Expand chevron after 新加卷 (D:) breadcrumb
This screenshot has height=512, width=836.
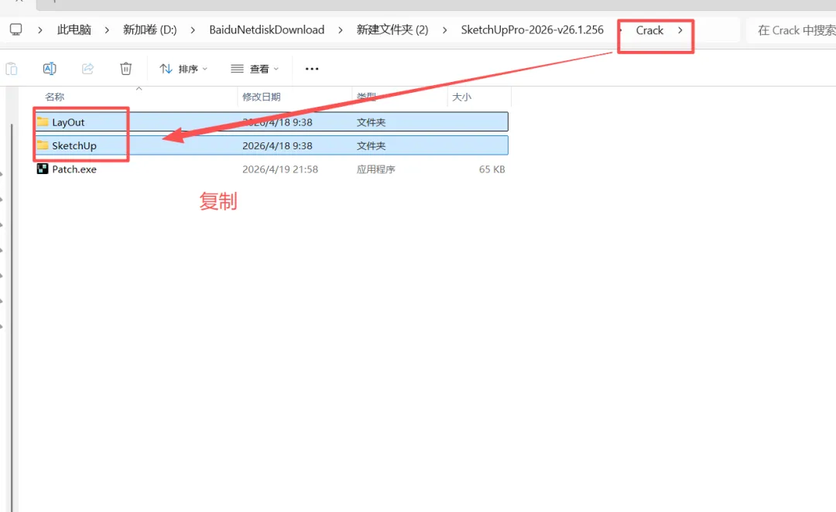(193, 30)
